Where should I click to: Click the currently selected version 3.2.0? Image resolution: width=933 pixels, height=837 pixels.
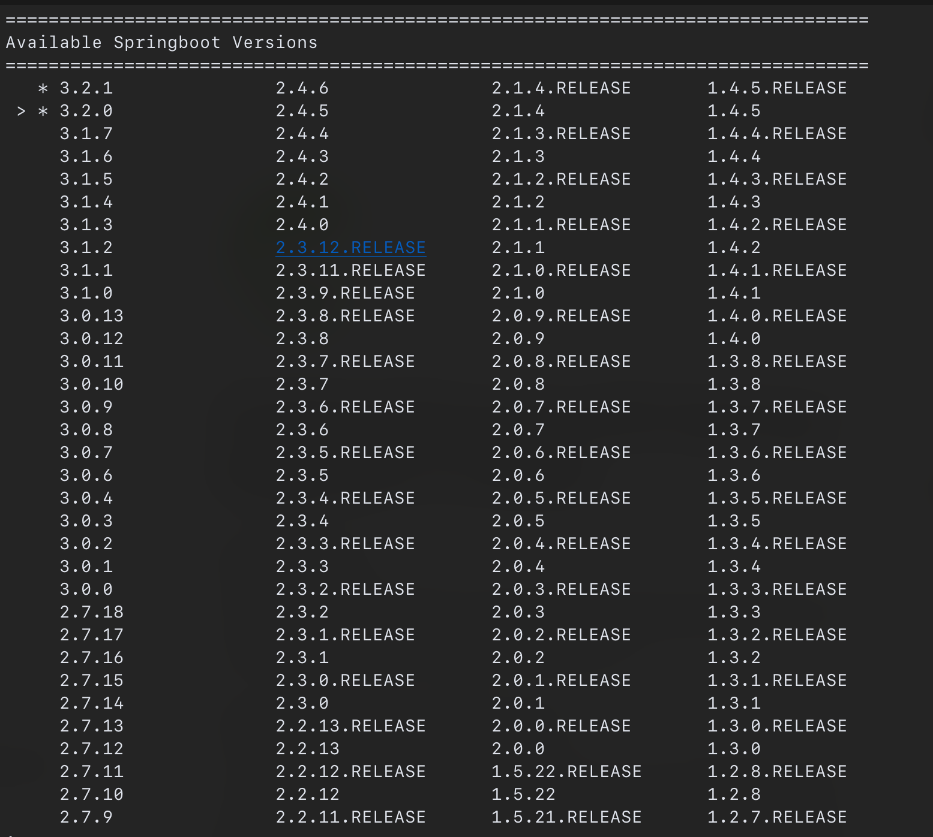point(86,111)
